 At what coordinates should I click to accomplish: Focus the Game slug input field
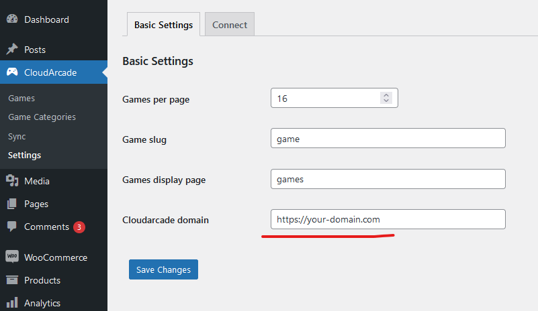click(x=388, y=138)
